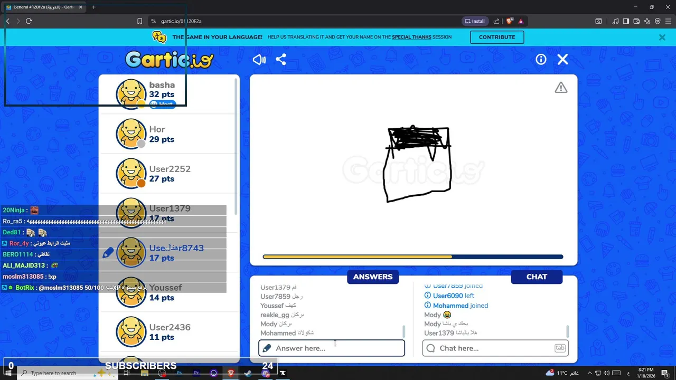Open File Explorer from the taskbar
The width and height of the screenshot is (676, 380).
[x=145, y=373]
